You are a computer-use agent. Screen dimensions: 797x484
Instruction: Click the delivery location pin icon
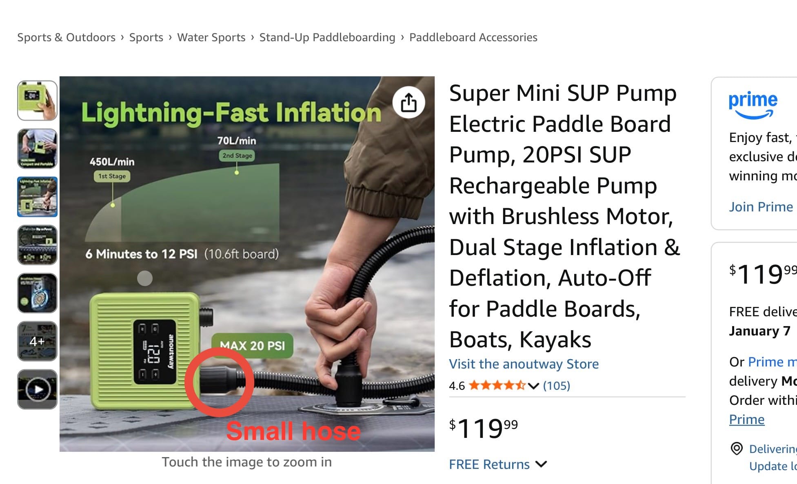click(737, 448)
